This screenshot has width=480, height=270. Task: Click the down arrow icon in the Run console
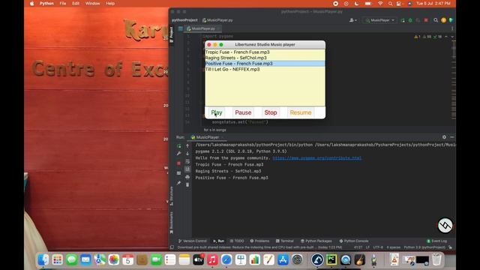point(187,153)
